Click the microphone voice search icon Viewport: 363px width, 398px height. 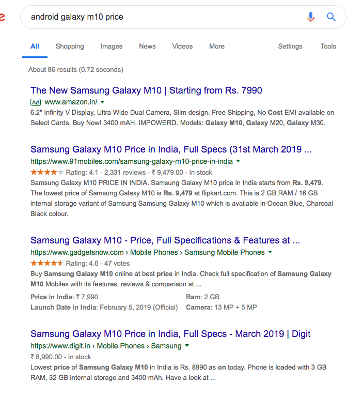click(310, 17)
